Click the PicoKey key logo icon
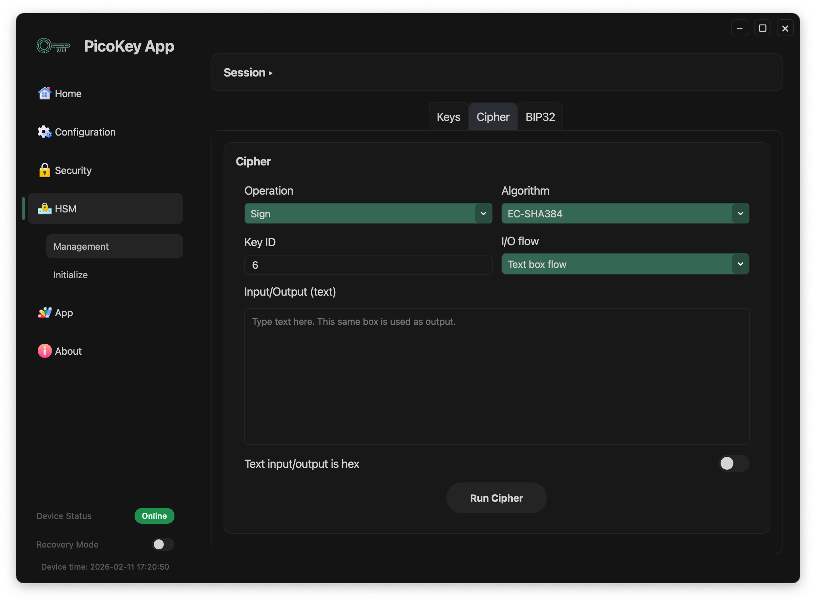816x602 pixels. click(x=53, y=46)
